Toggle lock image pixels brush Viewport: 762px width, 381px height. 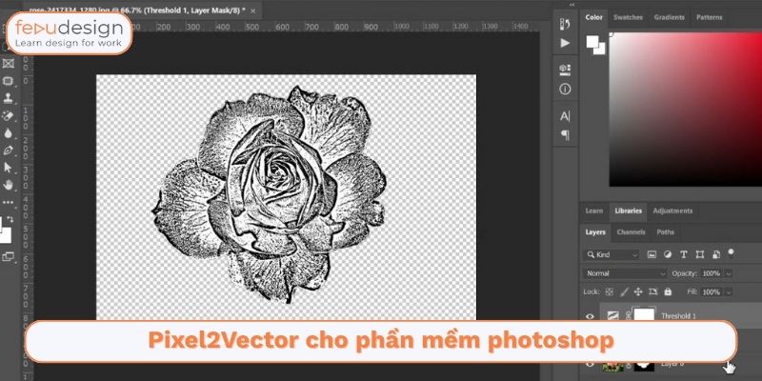click(x=625, y=292)
